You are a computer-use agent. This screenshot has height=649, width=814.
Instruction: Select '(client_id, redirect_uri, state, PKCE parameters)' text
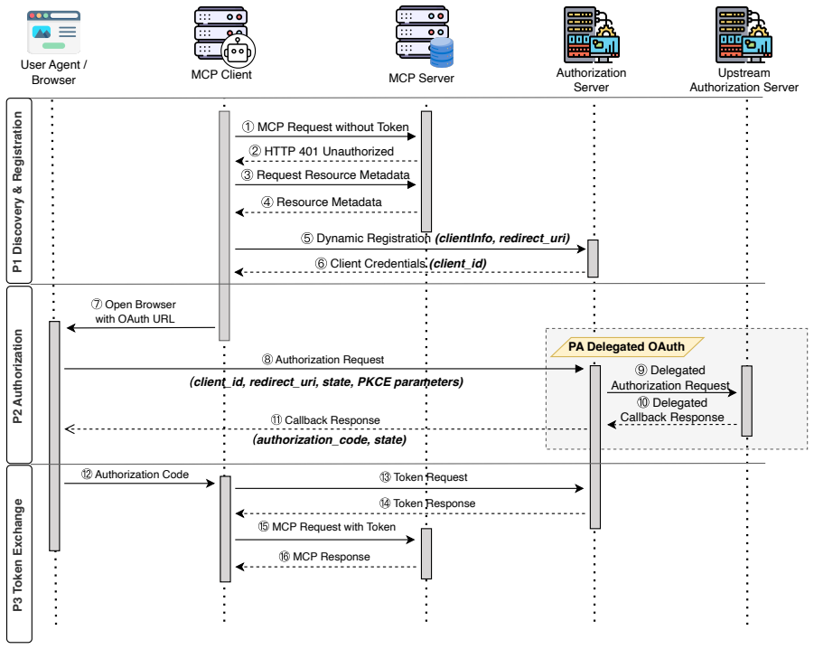pos(326,382)
